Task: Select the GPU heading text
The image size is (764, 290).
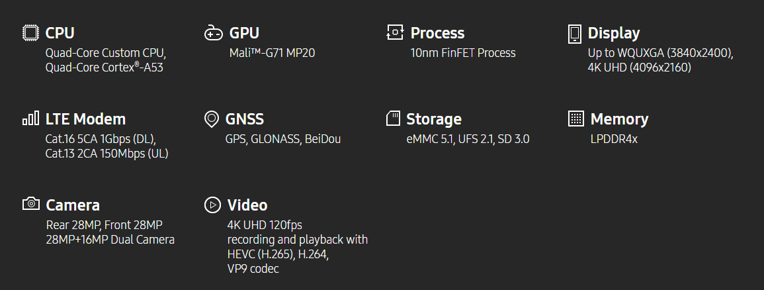Action: [x=244, y=33]
